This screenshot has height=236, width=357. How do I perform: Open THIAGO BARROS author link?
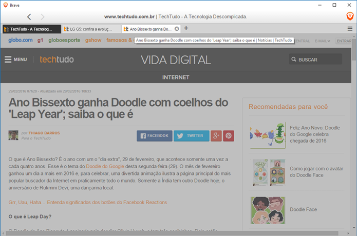pyautogui.click(x=44, y=133)
